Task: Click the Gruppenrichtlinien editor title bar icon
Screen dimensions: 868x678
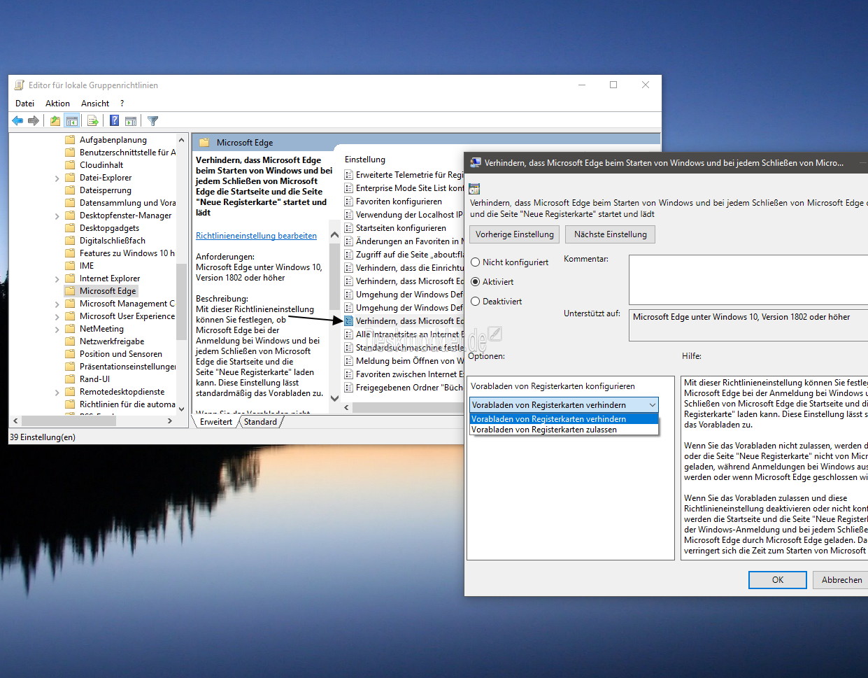Action: (x=20, y=85)
